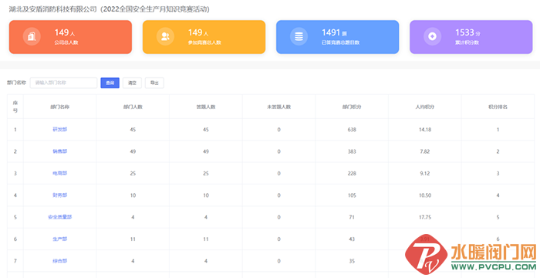
Task: Click 部门人数 value 45 in 研发部 row
Action: tap(133, 130)
